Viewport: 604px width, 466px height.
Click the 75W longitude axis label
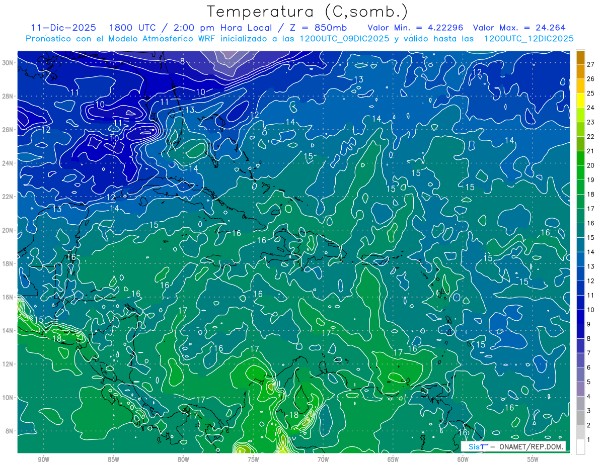[253, 459]
